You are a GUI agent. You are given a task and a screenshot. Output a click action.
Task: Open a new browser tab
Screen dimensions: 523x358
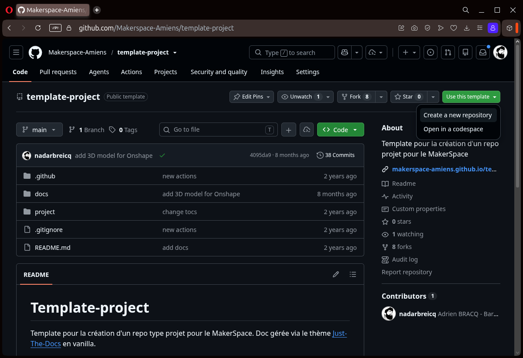[x=97, y=10]
